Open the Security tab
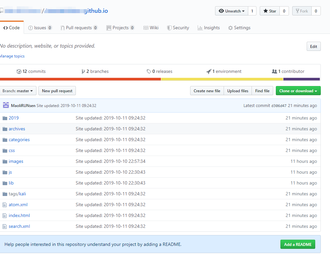Screen dimensions: 330x260 (178, 28)
